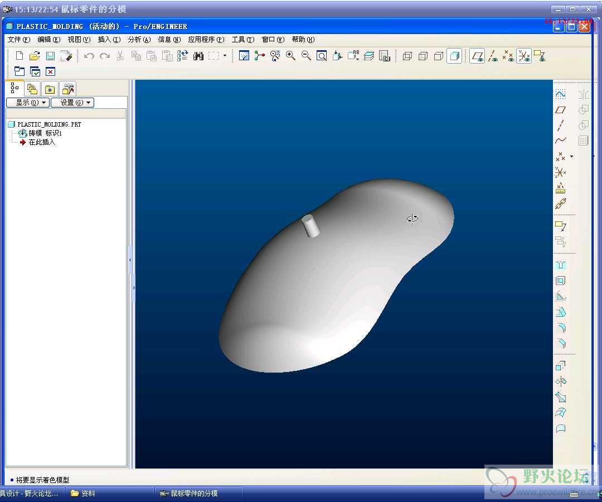Click the right arrow handle on panel divider
Screen dimensions: 602x502
tap(134, 288)
